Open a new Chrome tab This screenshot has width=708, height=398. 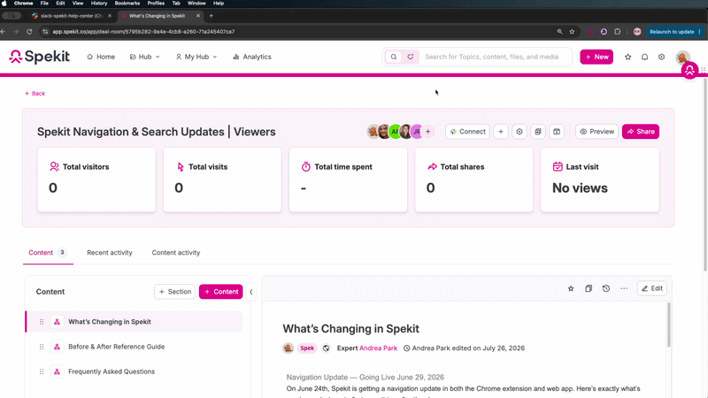211,16
